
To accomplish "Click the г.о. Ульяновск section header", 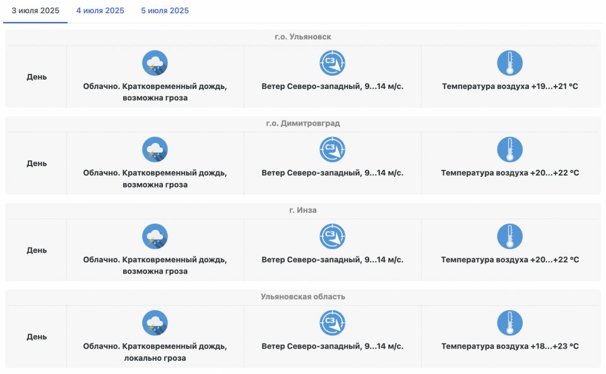I will click(x=303, y=37).
